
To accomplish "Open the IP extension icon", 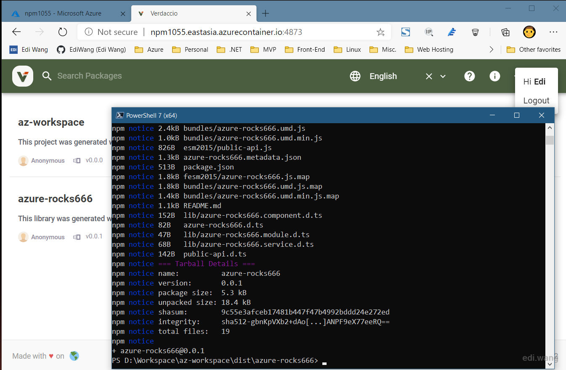I will (x=429, y=32).
